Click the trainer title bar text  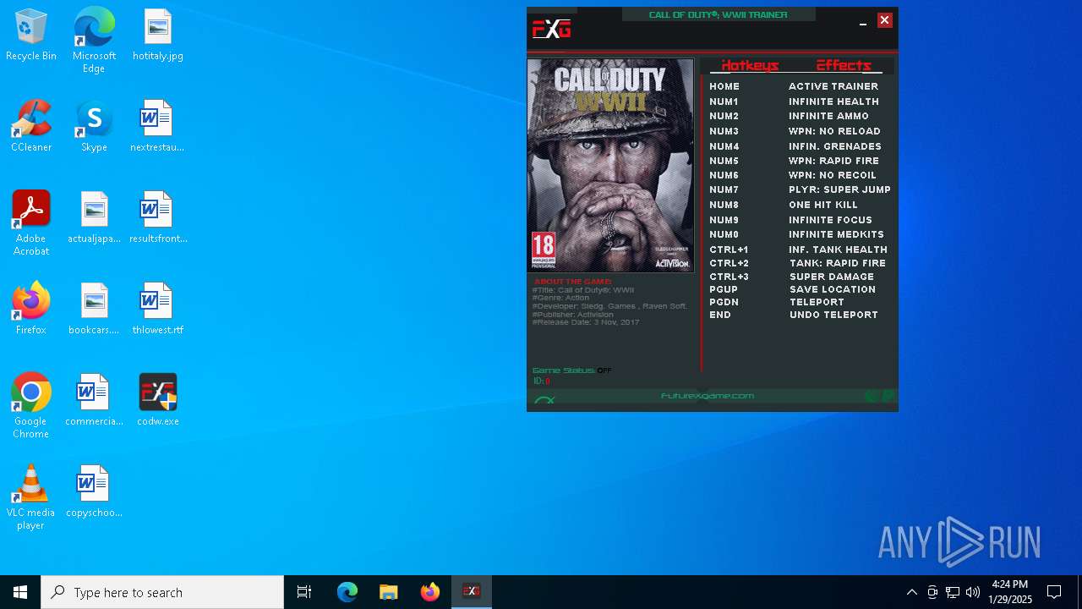tap(719, 14)
